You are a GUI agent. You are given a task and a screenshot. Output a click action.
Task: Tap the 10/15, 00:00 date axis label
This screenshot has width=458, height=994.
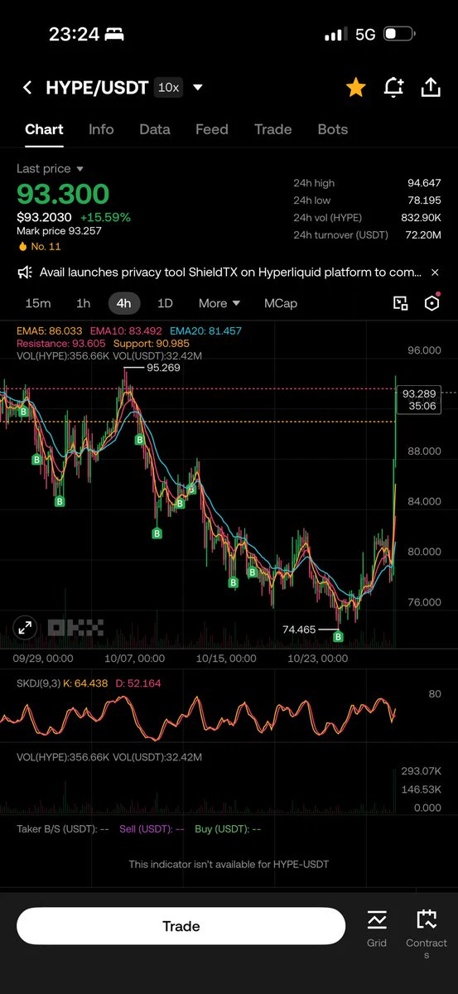[x=227, y=659]
